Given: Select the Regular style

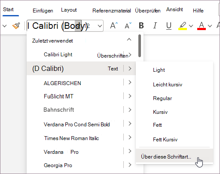Looking at the screenshot, I should click(x=162, y=98).
